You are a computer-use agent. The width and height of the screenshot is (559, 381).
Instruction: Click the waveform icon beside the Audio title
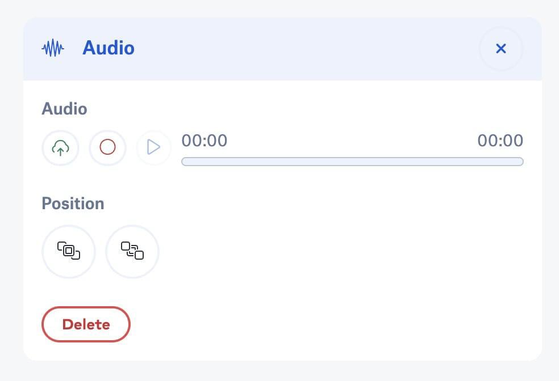[53, 48]
